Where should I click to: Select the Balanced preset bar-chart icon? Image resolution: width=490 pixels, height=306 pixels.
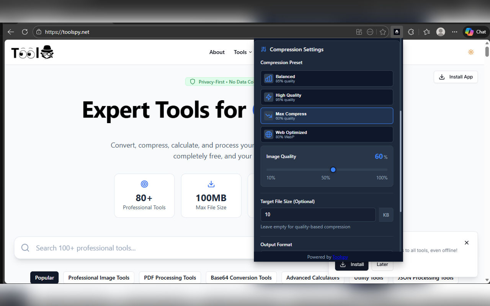point(268,78)
